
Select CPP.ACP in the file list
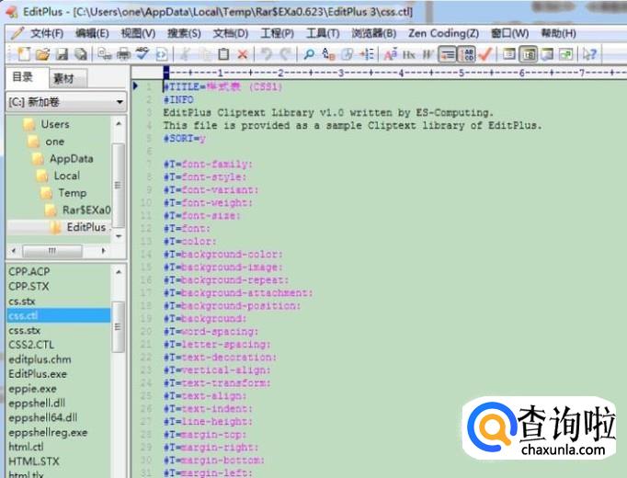[x=28, y=272]
